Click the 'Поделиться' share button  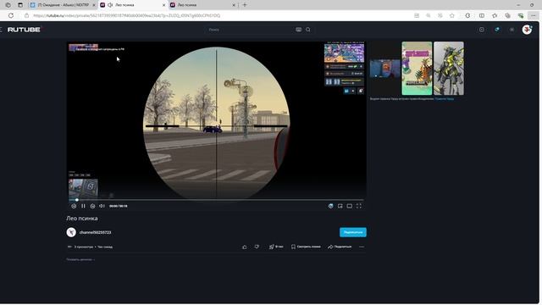[340, 247]
